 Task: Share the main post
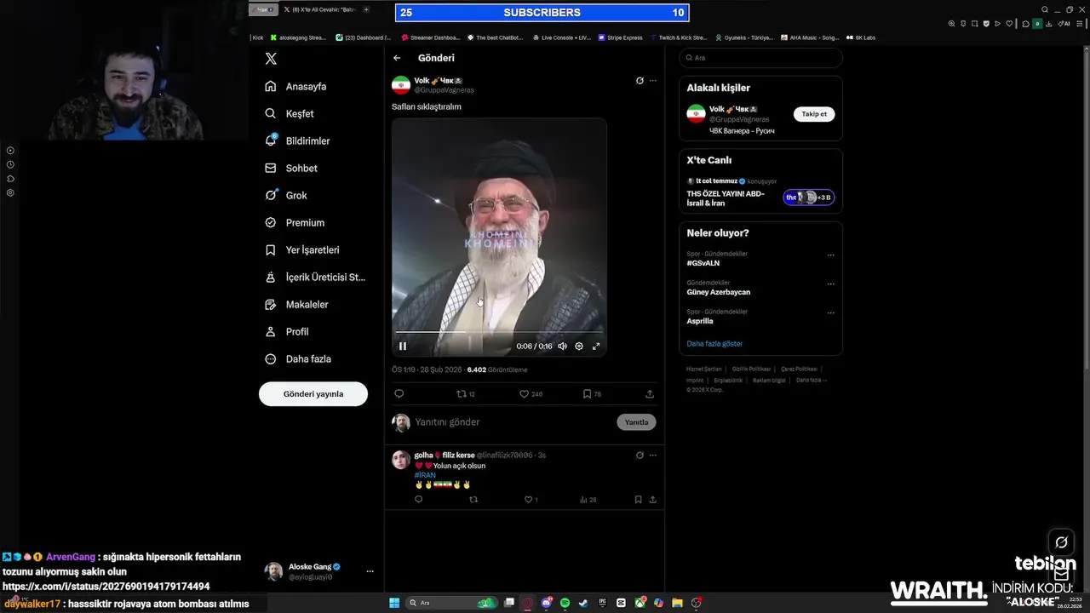click(x=650, y=394)
